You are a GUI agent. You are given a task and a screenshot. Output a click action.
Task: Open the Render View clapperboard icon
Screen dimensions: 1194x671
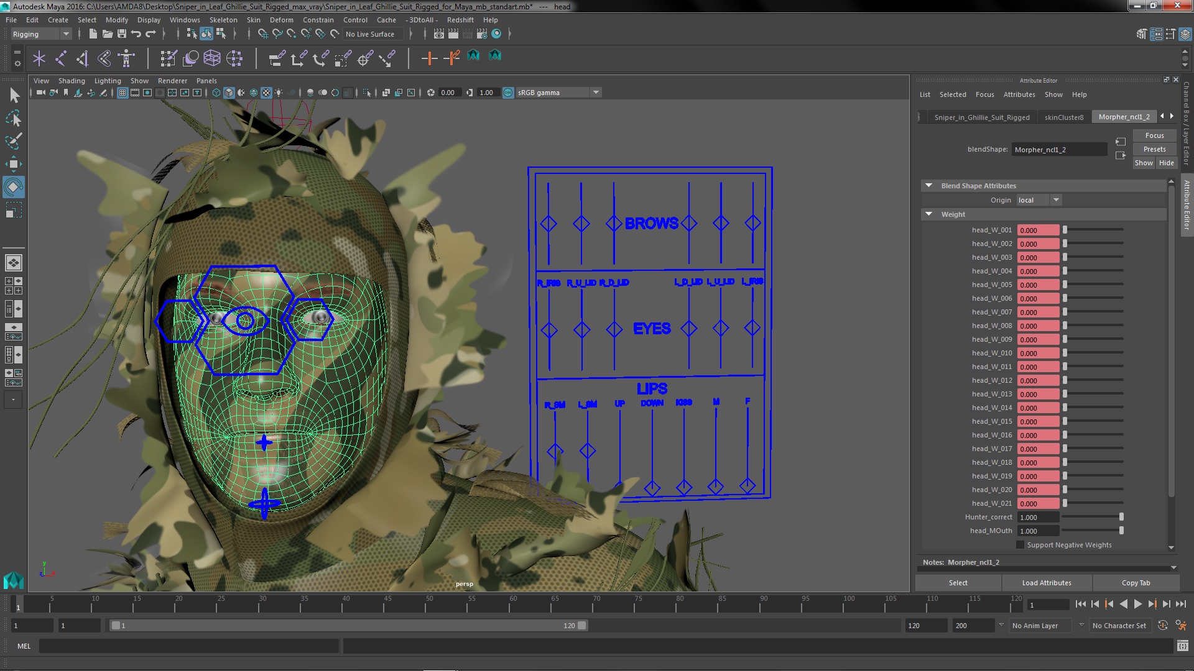tap(439, 34)
